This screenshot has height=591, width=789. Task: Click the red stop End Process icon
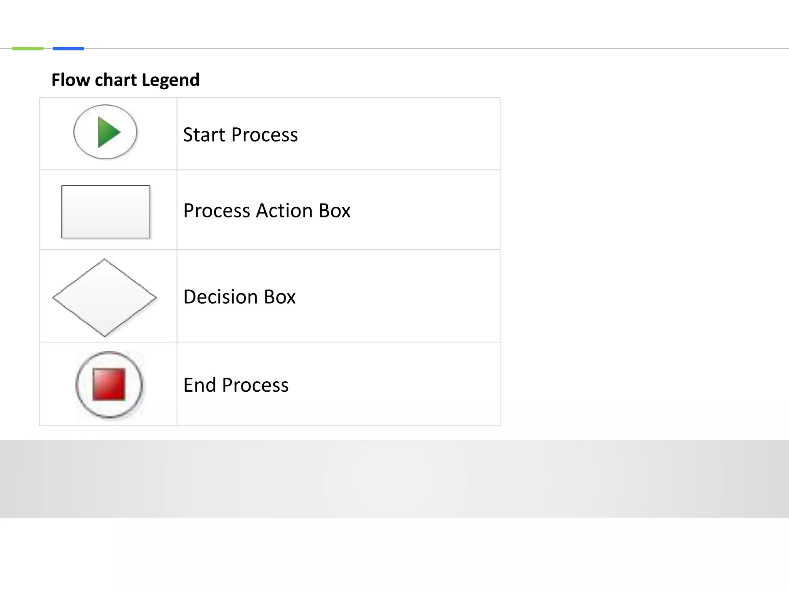pos(109,384)
